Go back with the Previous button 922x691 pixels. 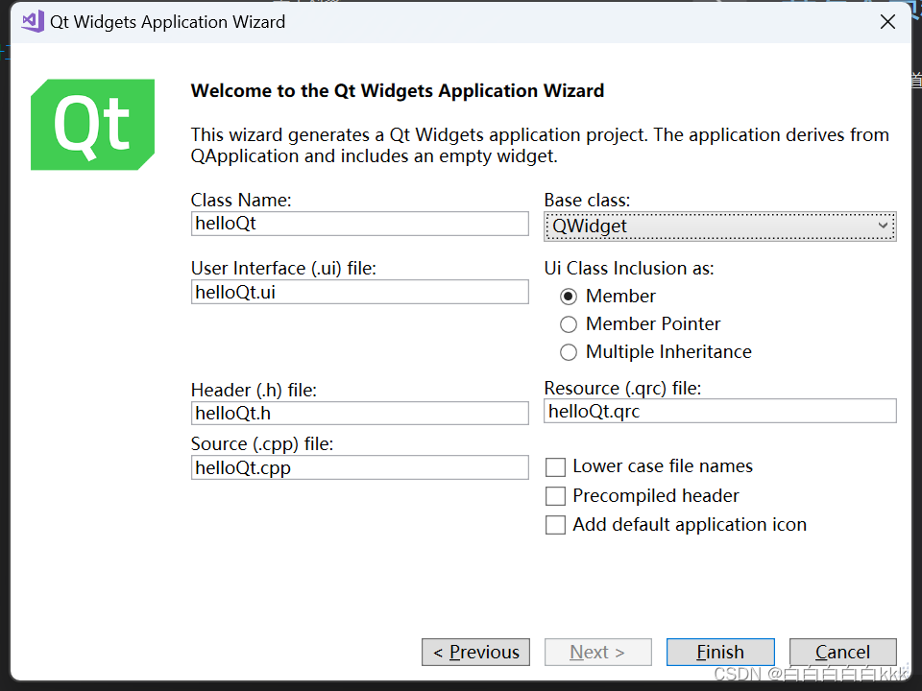[x=475, y=652]
